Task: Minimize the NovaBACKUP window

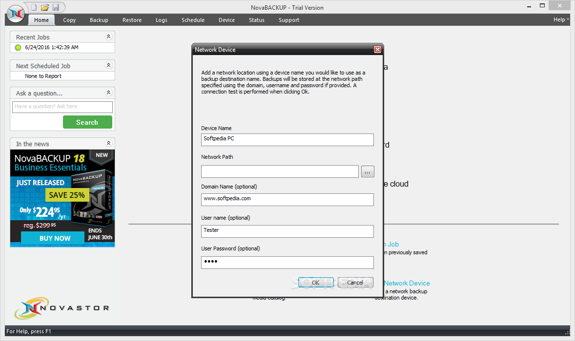Action: pyautogui.click(x=529, y=6)
